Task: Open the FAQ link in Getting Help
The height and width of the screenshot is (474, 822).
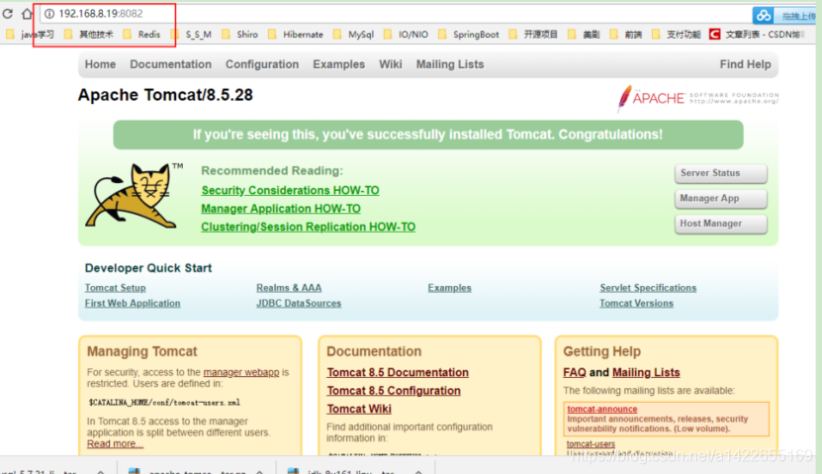Action: click(x=575, y=372)
